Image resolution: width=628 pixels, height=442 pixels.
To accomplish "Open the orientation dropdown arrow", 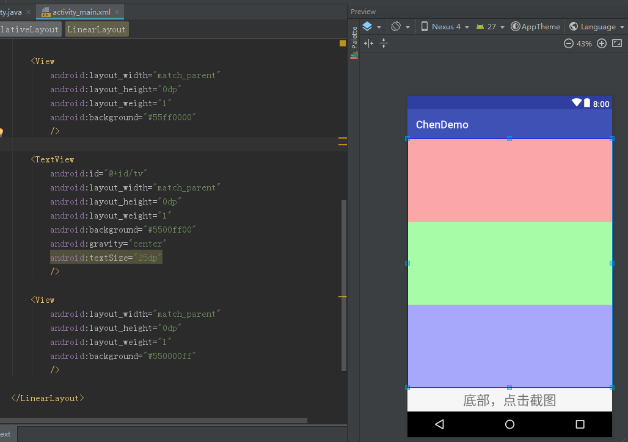I will tap(407, 27).
